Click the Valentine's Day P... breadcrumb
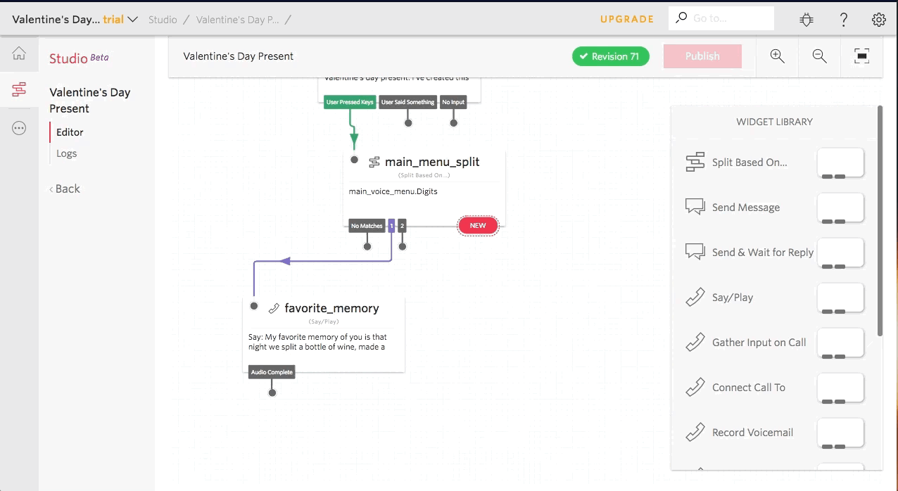 (x=237, y=20)
